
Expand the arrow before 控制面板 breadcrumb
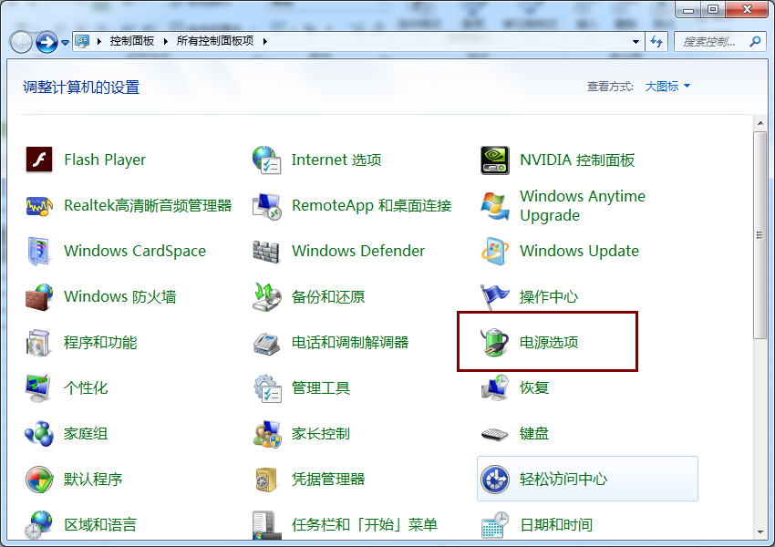tap(98, 42)
